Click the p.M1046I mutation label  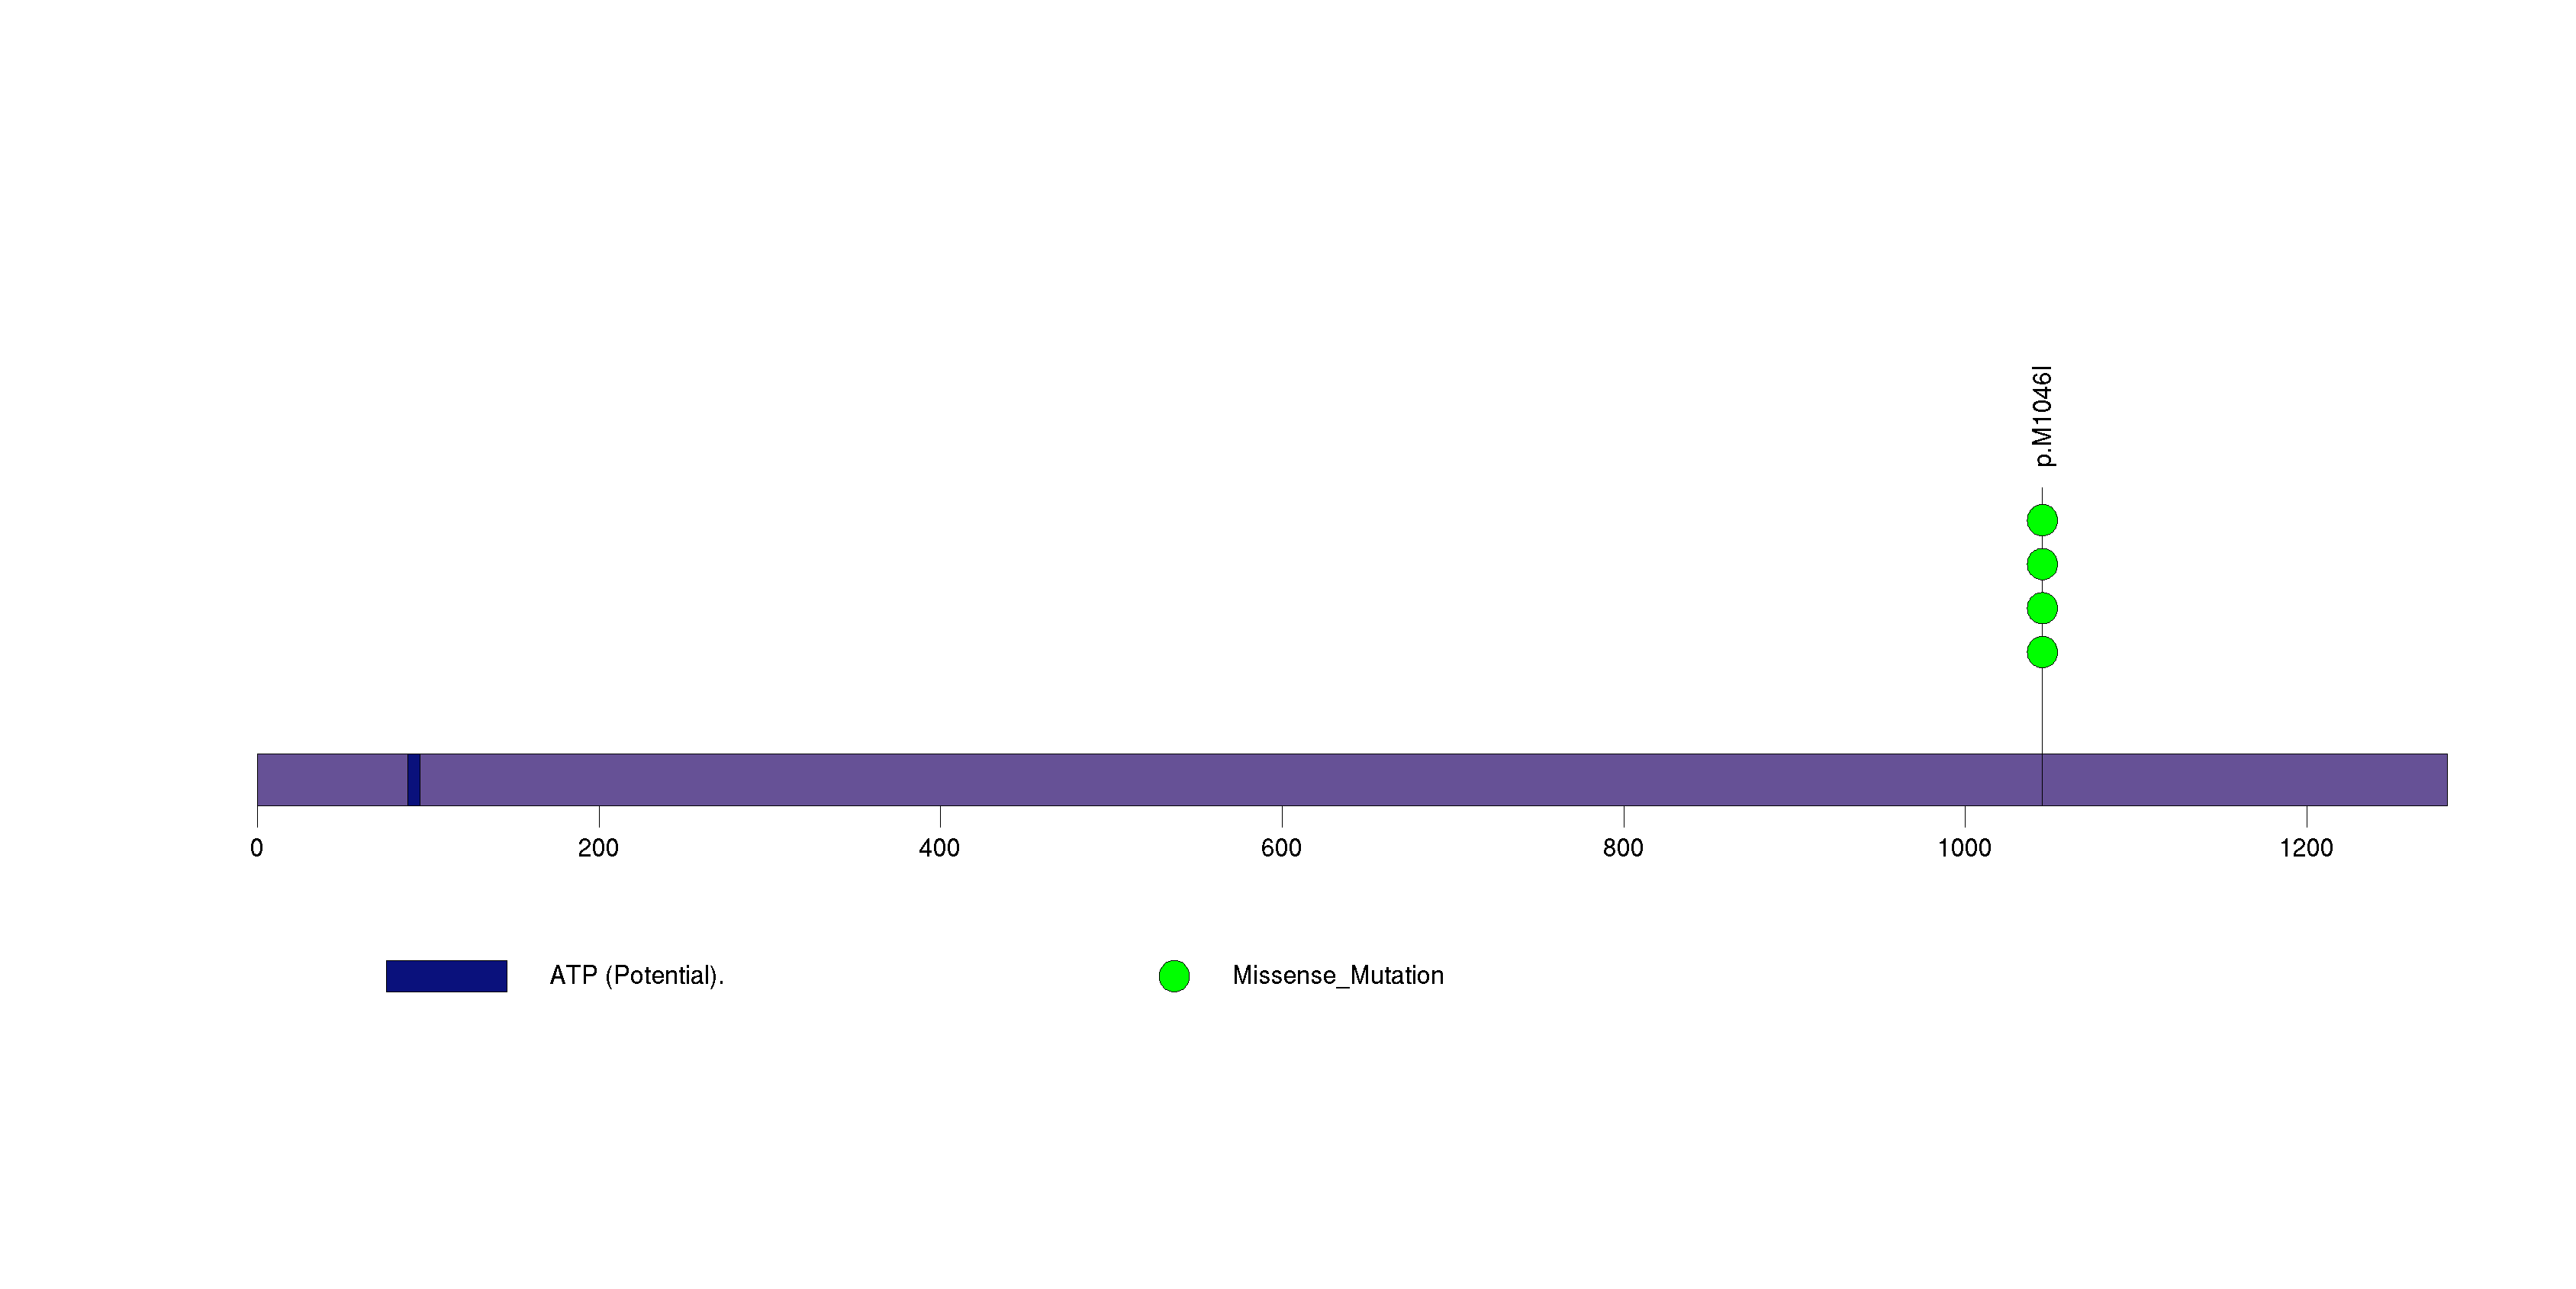click(x=2043, y=416)
